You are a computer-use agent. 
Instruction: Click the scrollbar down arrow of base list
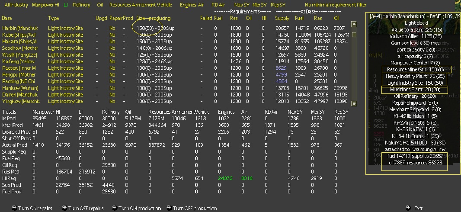[354, 103]
